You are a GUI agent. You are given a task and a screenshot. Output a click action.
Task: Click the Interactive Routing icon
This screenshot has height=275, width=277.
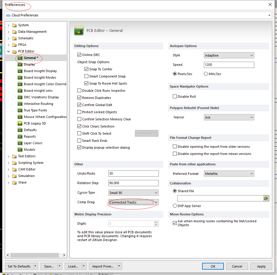pos(20,104)
